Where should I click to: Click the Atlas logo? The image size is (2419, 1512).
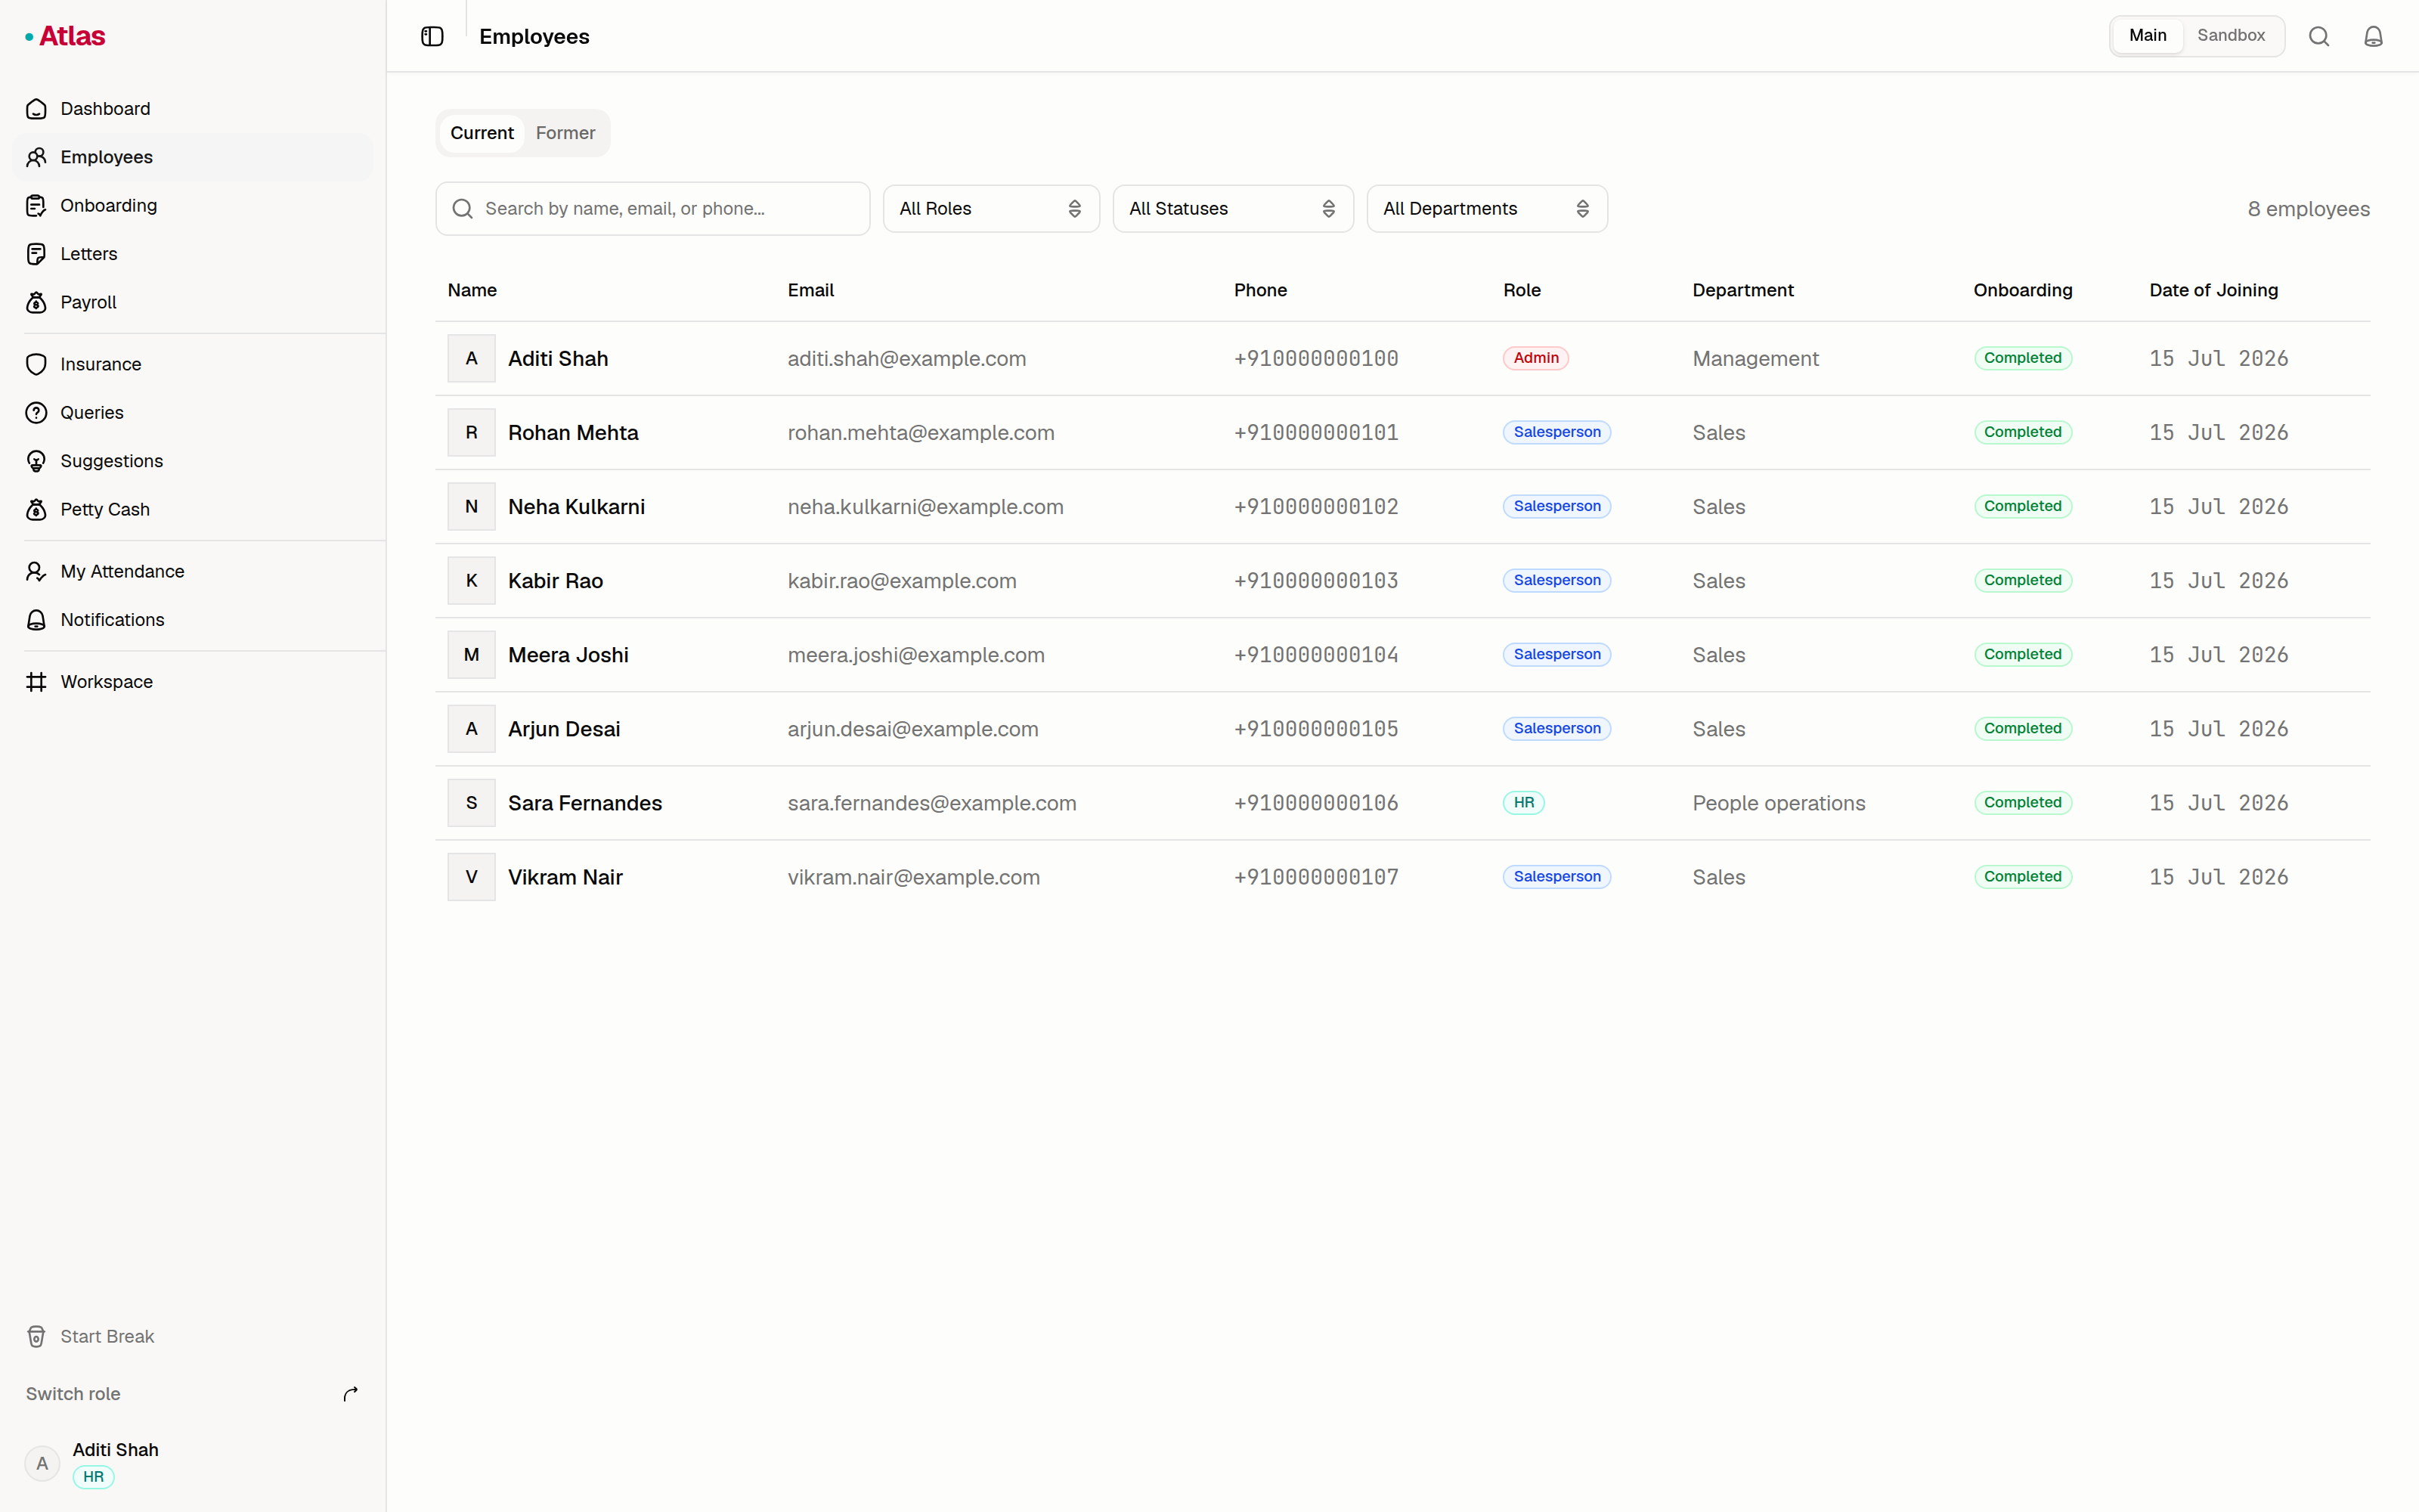coord(65,36)
